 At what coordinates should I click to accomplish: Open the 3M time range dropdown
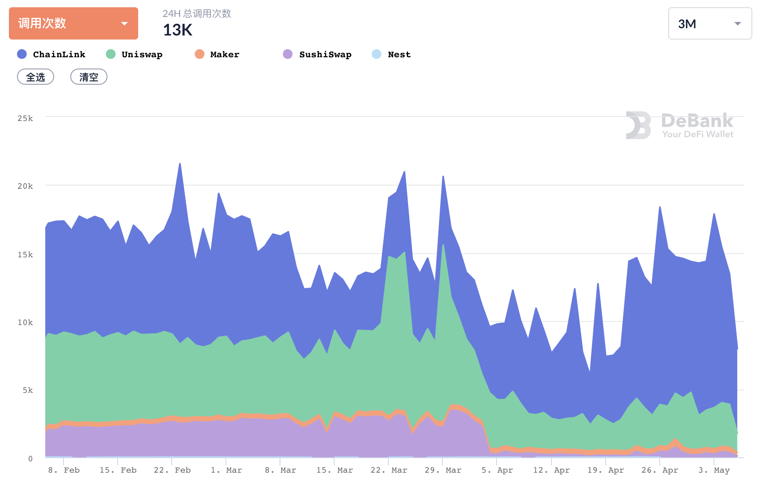tap(709, 23)
